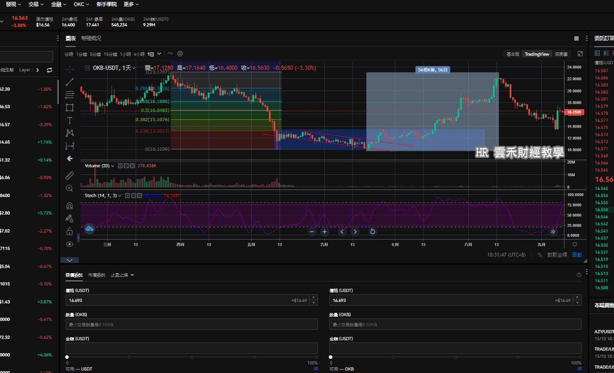Expand the 發現 top menu
The image size is (614, 373).
coord(13,4)
